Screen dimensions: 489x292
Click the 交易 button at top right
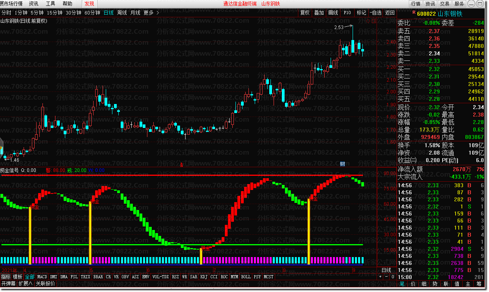coord(445,4)
